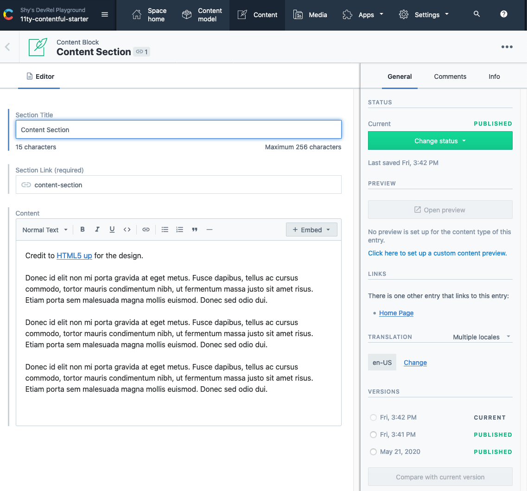Click the Contentful logo icon
This screenshot has height=491, width=527.
[8, 14]
